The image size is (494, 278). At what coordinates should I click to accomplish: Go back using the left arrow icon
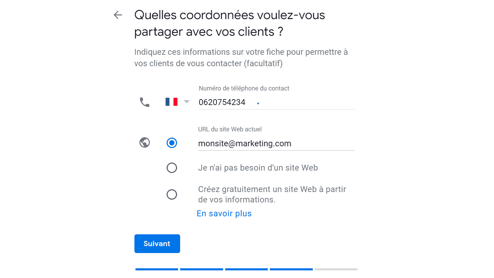point(118,15)
